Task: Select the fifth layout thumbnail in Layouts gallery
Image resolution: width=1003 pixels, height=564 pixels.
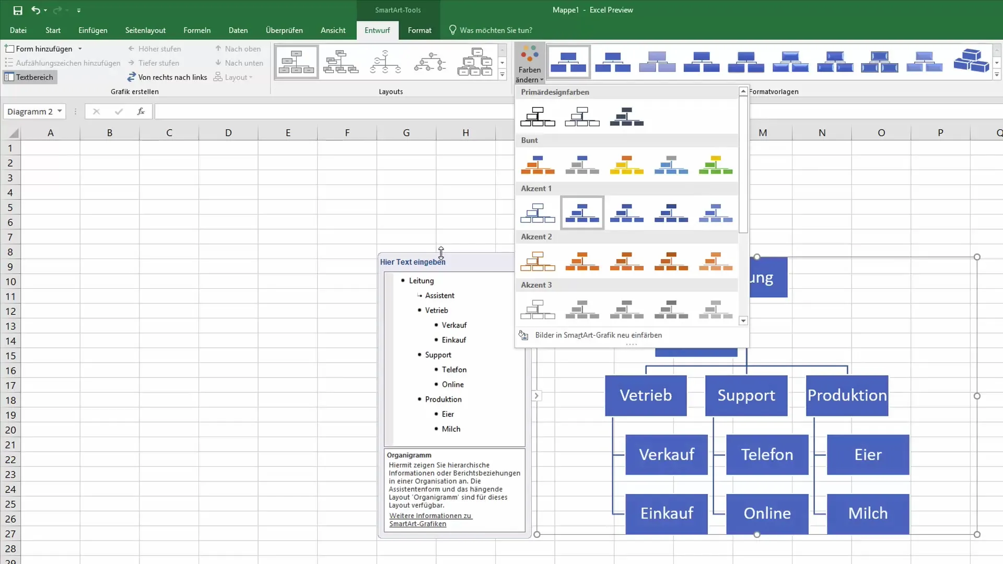Action: point(475,62)
